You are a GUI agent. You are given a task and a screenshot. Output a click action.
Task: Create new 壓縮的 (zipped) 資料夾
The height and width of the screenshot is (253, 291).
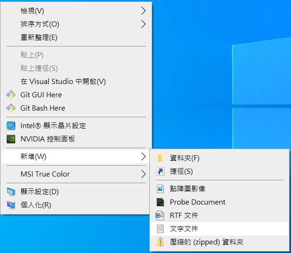(x=219, y=242)
